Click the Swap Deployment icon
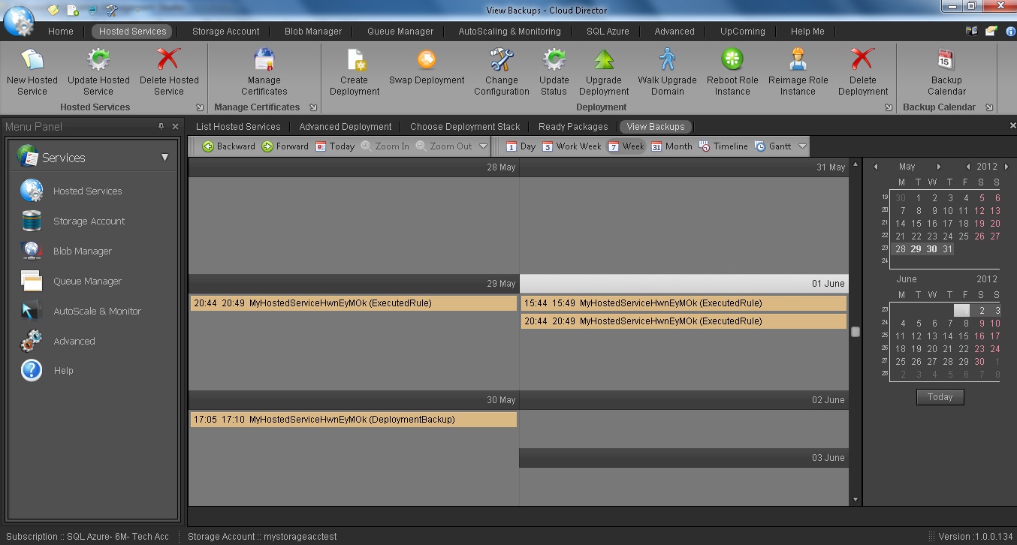 (x=427, y=60)
